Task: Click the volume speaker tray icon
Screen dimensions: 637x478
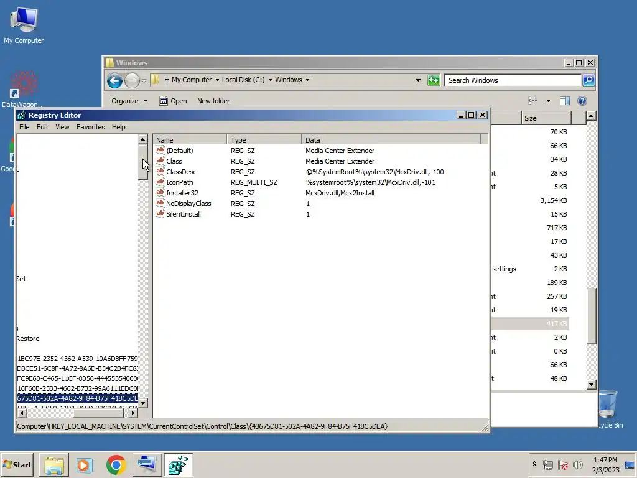Action: click(x=577, y=464)
